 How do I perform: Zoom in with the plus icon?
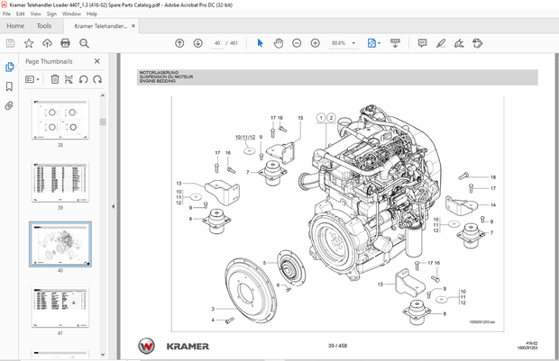tap(316, 43)
